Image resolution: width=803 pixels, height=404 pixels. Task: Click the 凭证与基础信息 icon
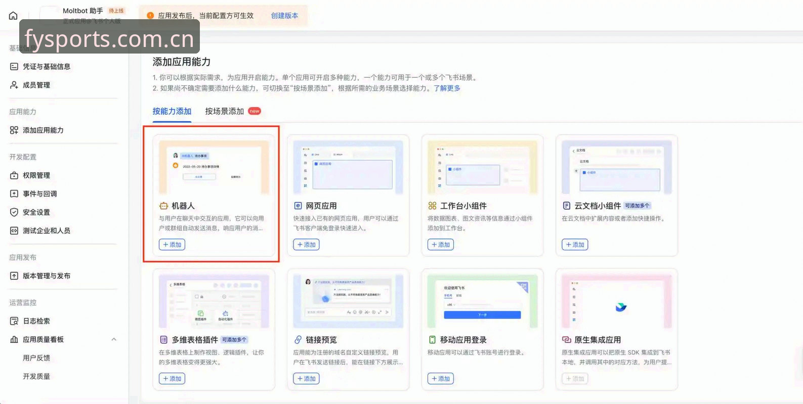click(x=14, y=67)
